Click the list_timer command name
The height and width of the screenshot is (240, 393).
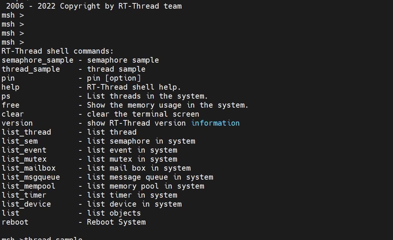(x=24, y=195)
